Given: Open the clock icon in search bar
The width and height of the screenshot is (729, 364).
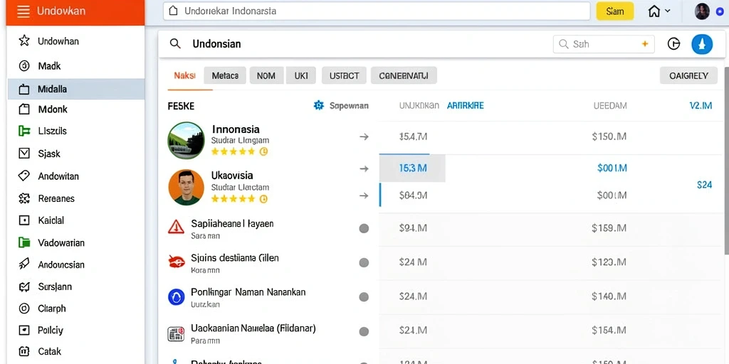Looking at the screenshot, I should pos(673,44).
